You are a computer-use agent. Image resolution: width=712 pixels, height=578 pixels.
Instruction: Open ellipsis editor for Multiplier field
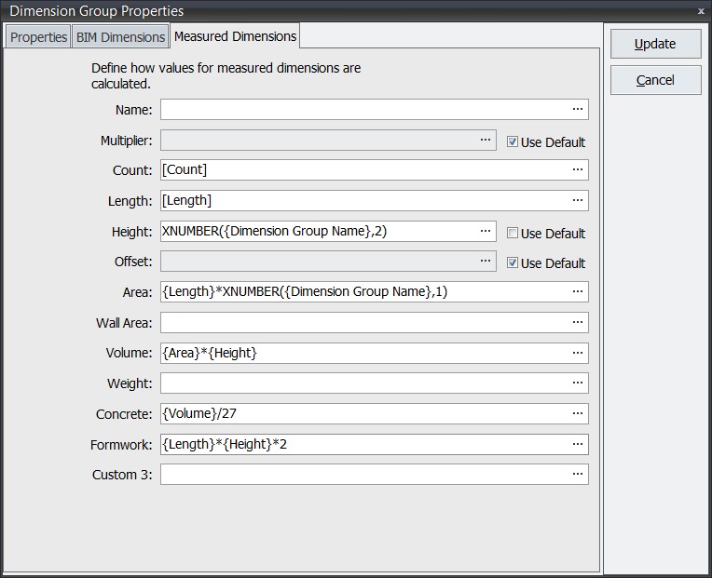click(486, 141)
